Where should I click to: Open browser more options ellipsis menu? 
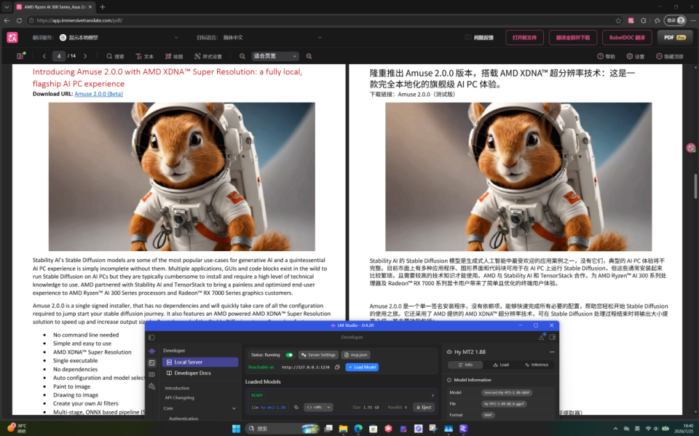coord(692,20)
